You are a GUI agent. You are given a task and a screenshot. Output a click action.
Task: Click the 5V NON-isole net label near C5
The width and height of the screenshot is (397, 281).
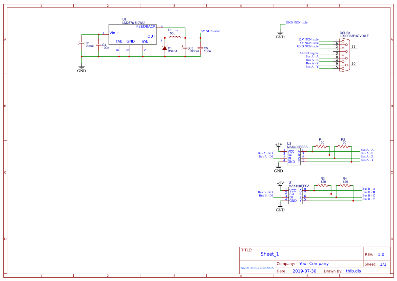click(x=210, y=31)
